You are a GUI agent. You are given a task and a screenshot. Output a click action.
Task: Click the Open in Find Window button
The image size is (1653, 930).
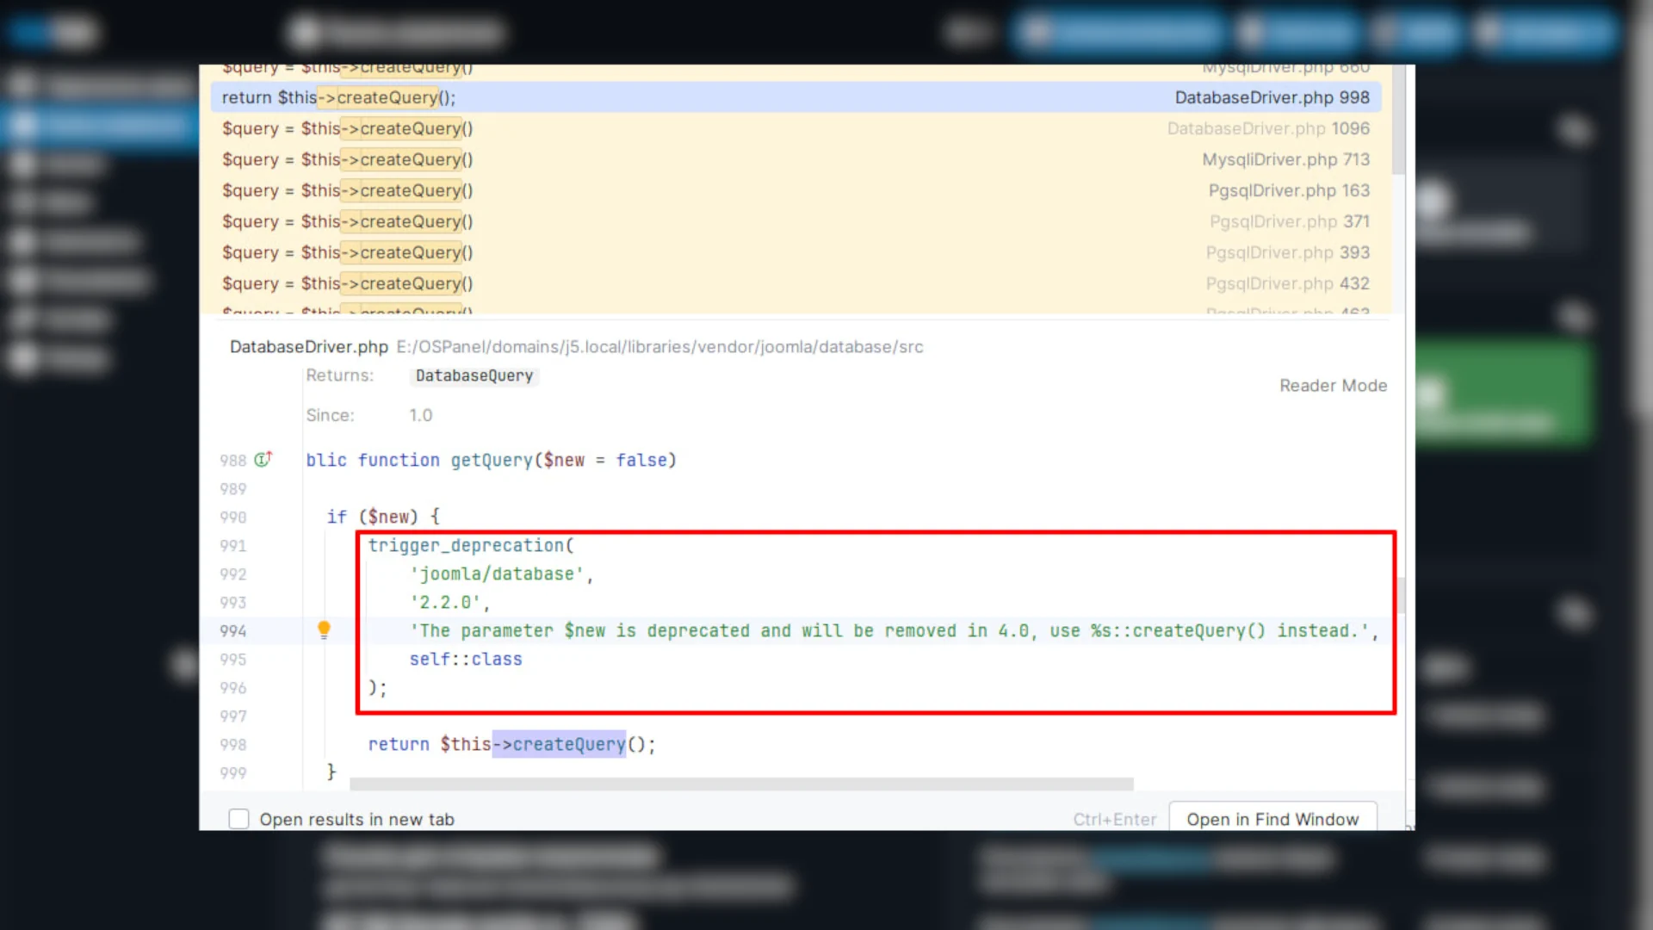click(x=1272, y=819)
